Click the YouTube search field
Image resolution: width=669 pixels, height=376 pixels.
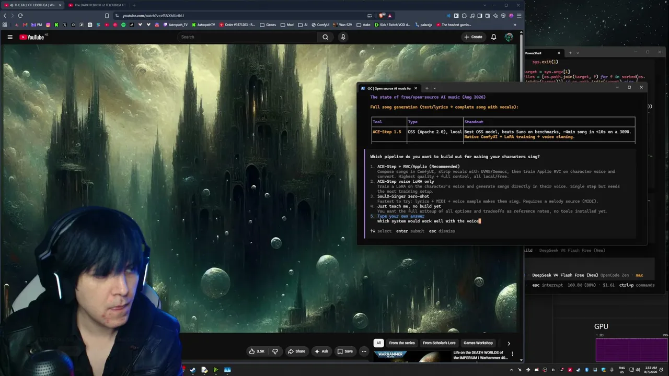247,37
